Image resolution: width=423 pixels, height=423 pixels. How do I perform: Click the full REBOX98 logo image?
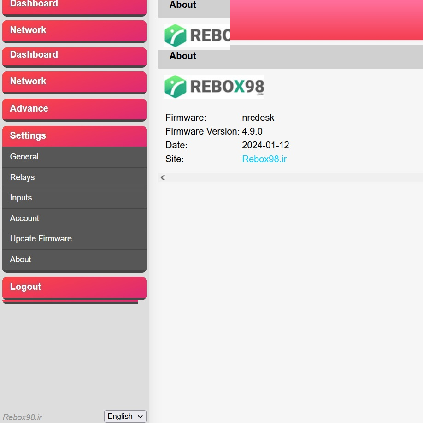pyautogui.click(x=214, y=87)
